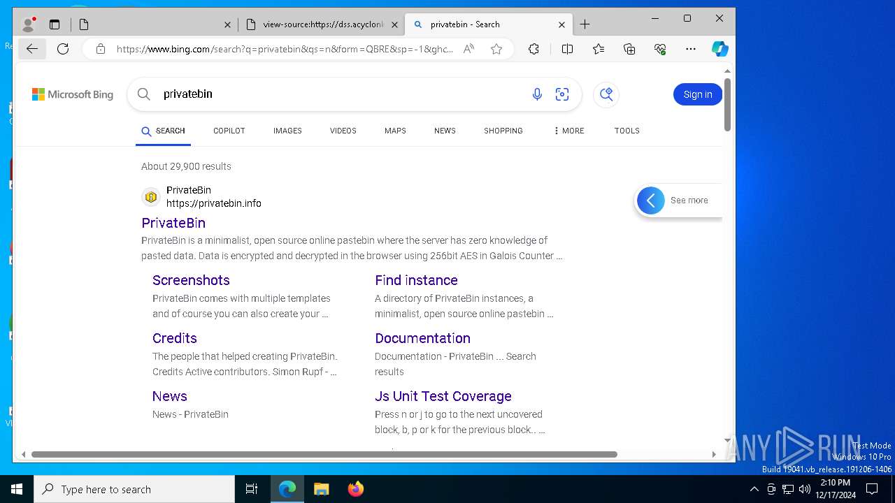Click About 29,900 results text
Viewport: 895px width, 503px height.
pos(186,166)
